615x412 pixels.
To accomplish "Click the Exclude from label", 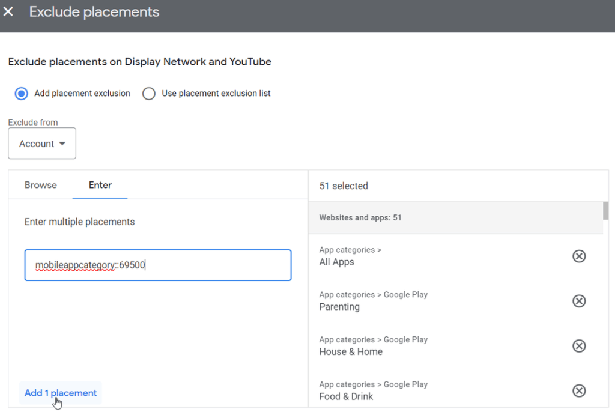I will tap(33, 123).
